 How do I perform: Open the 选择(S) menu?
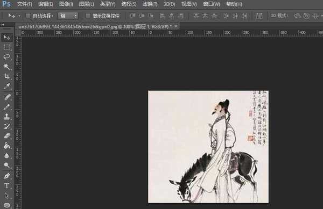(129, 4)
